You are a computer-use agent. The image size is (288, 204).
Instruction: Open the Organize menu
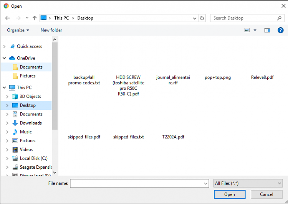pos(18,30)
